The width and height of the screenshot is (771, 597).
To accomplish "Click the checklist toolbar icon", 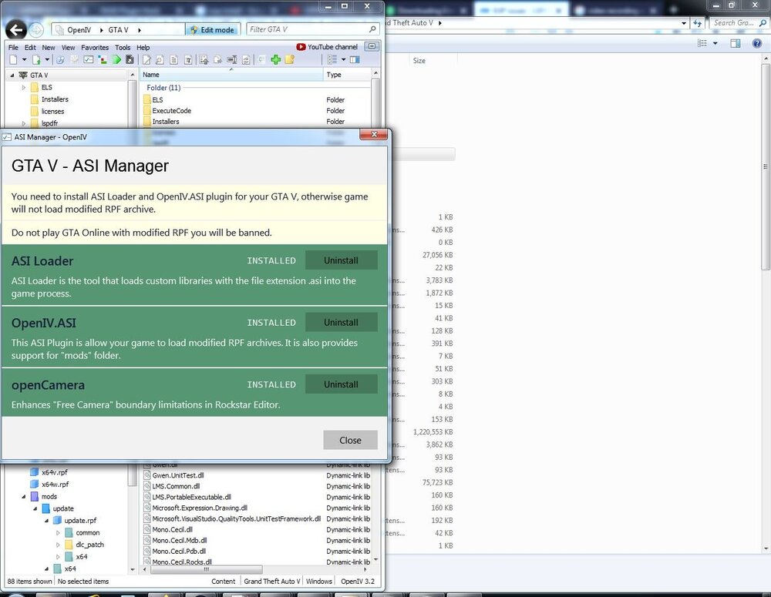I will [89, 59].
